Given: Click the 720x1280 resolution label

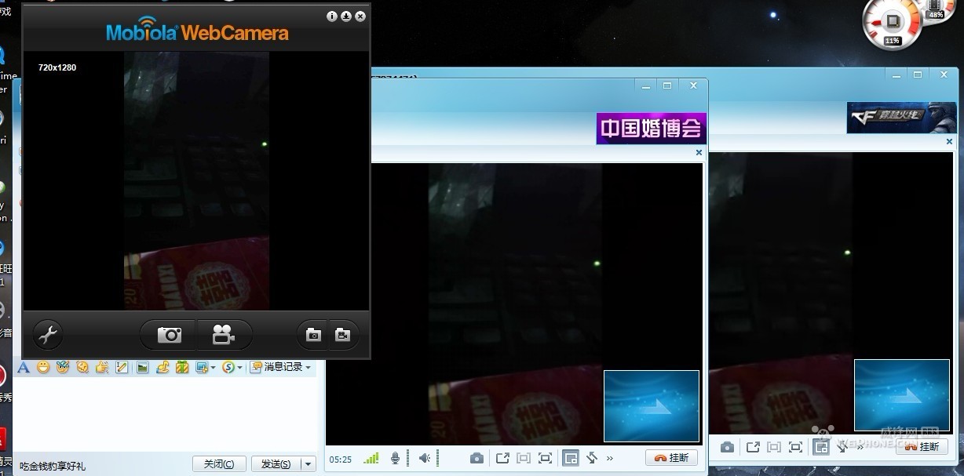Looking at the screenshot, I should click(57, 67).
